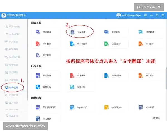The height and width of the screenshot is (133, 167).
Task: Open the 音频翻译 audio translation tool
Action: click(x=114, y=32)
